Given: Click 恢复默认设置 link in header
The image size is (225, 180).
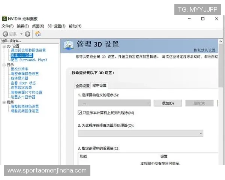Looking at the screenshot, I should coord(205,50).
